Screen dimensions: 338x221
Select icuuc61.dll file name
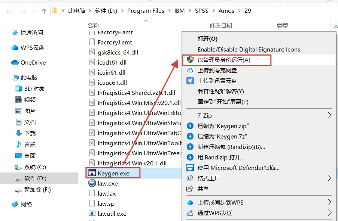pyautogui.click(x=112, y=83)
